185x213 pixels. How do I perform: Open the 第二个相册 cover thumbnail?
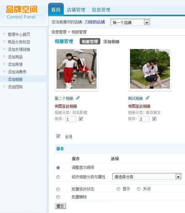pos(77,69)
